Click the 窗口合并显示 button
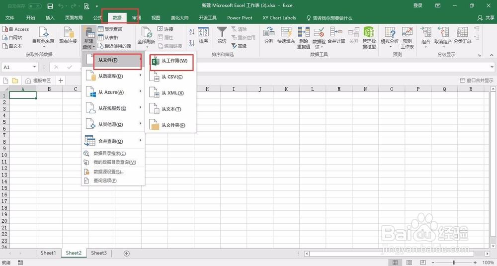Image resolution: width=497 pixels, height=266 pixels. tap(477, 81)
